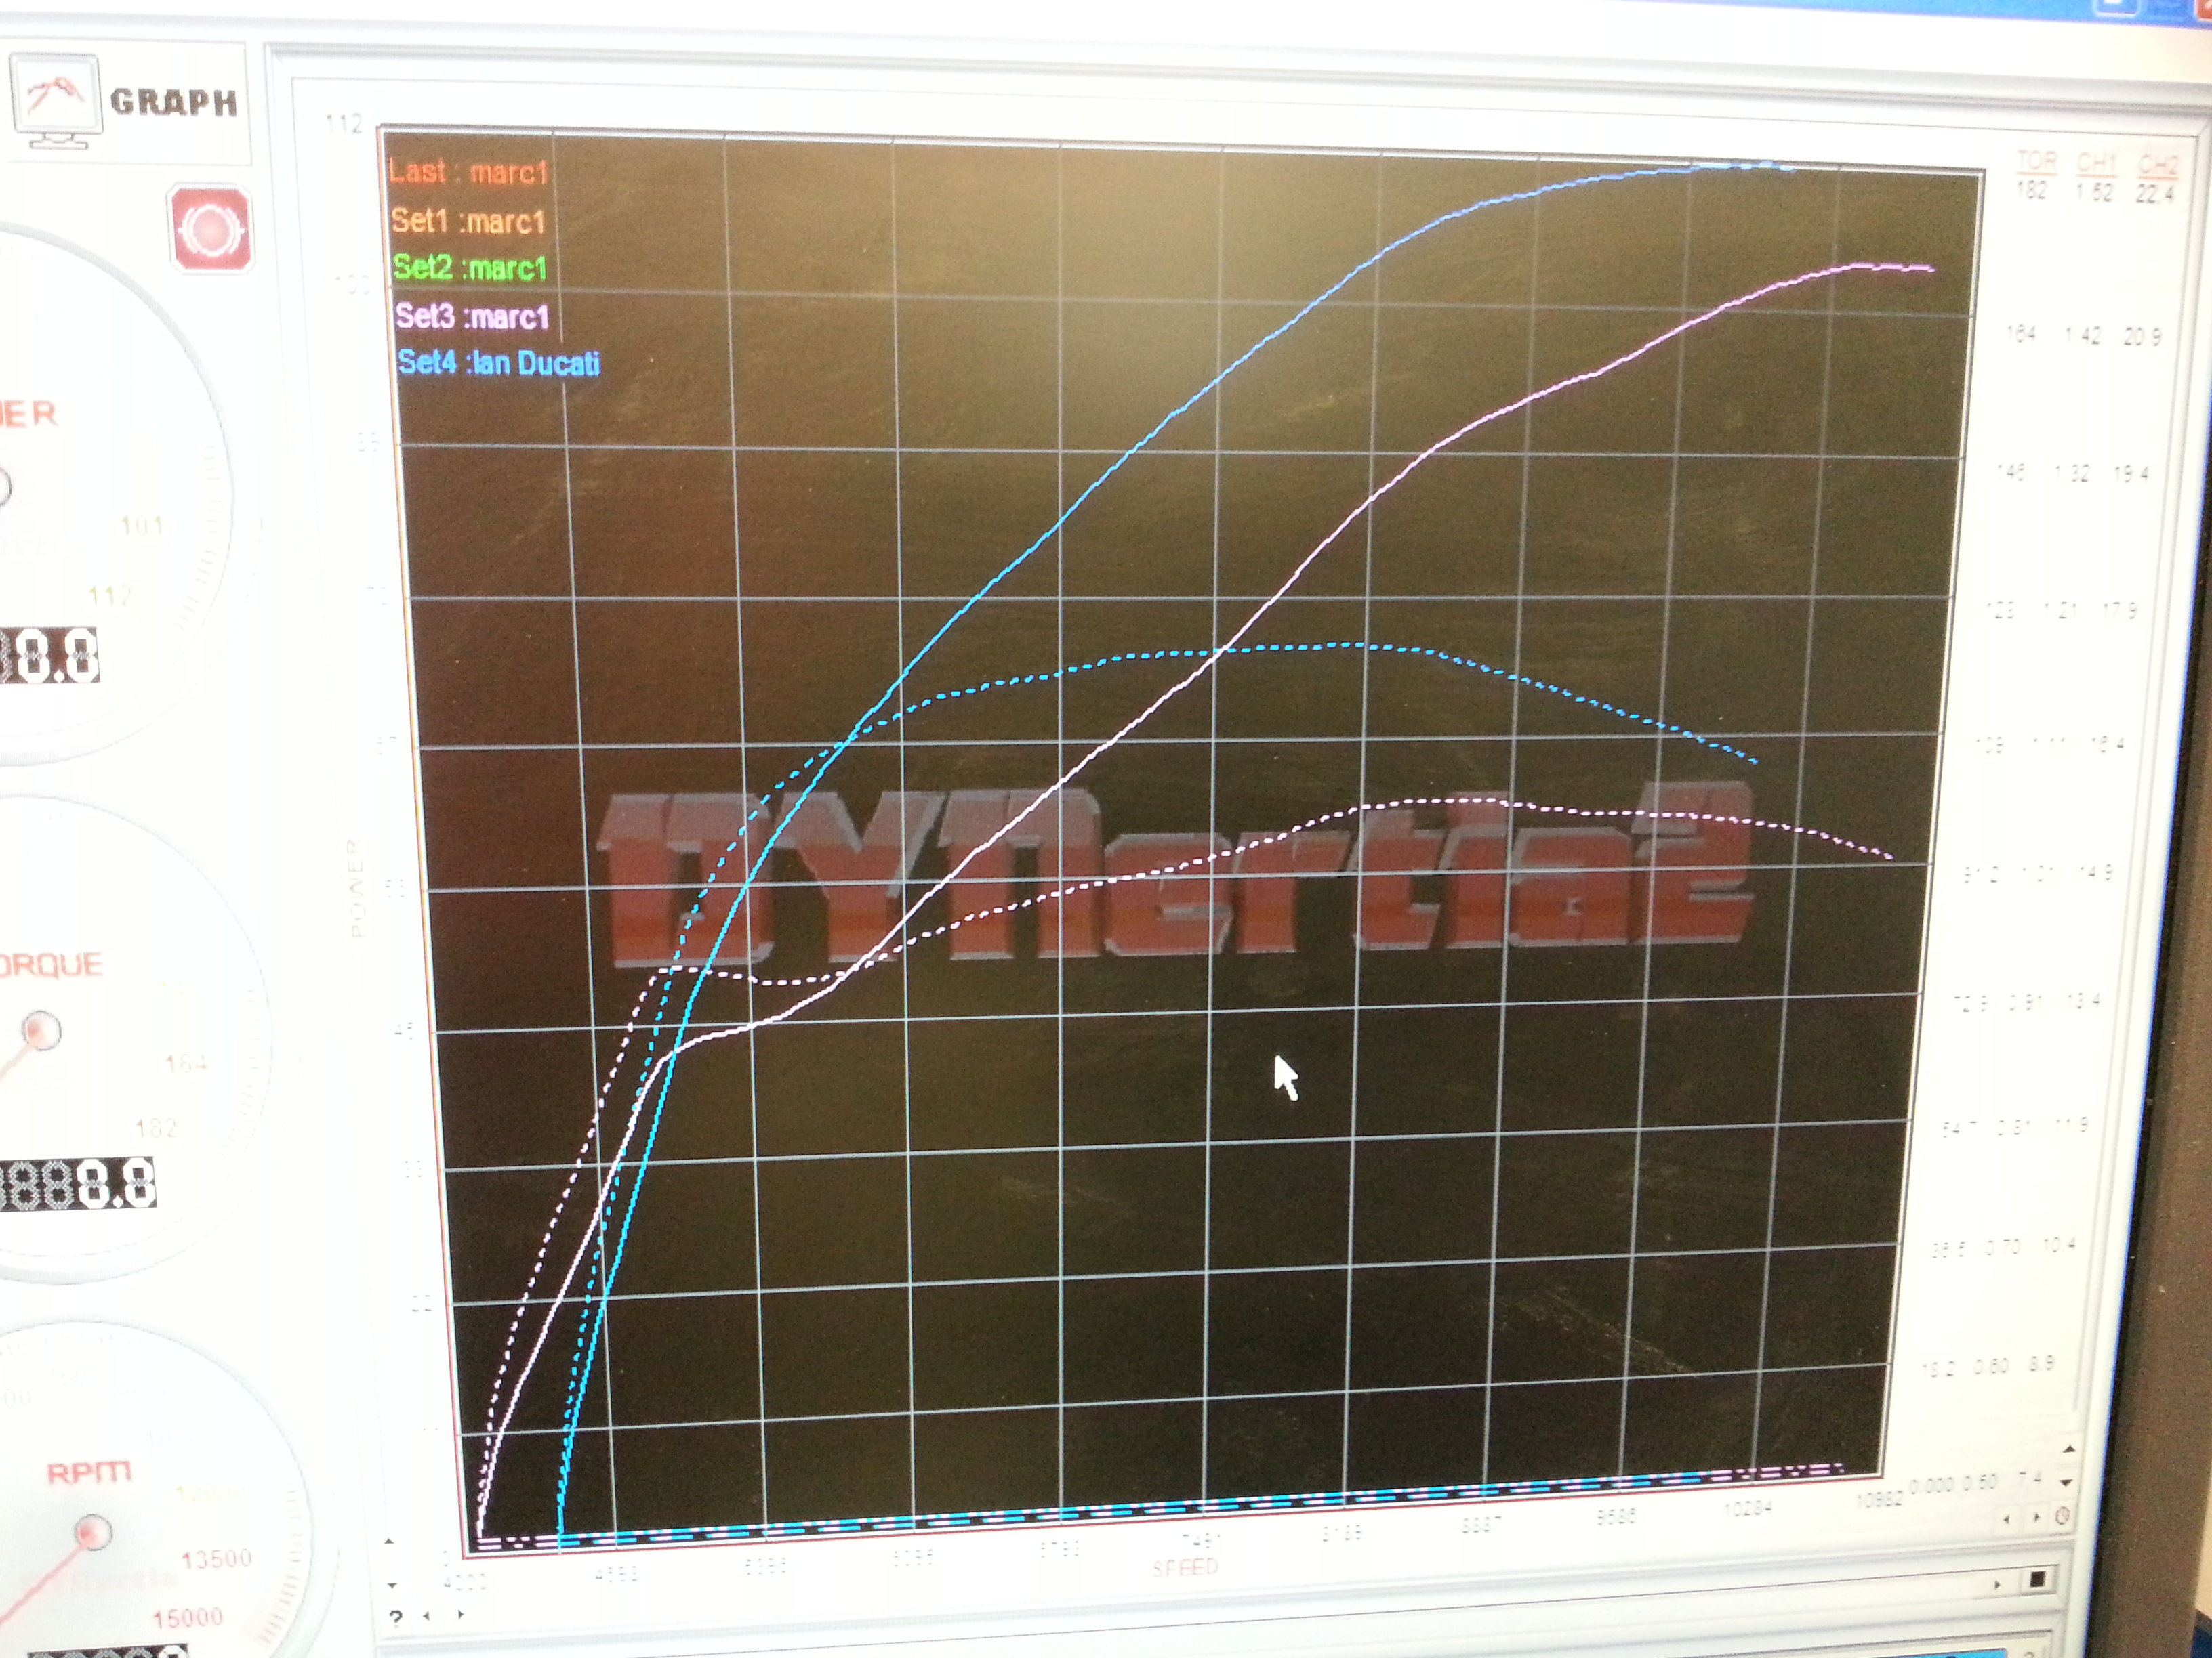The image size is (2212, 1658).
Task: Click the up arrow left of X axis
Action: pyautogui.click(x=390, y=1542)
